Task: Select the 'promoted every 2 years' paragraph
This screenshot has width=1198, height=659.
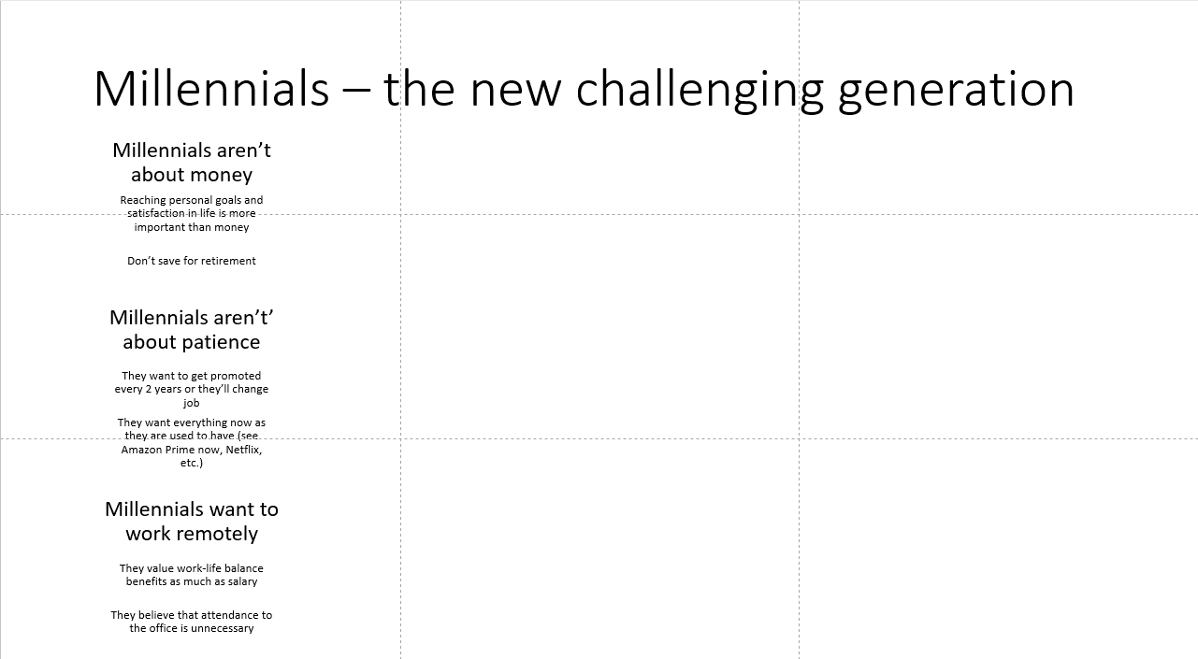Action: click(192, 389)
